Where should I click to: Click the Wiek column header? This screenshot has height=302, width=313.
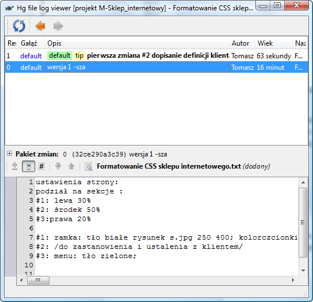(x=274, y=43)
